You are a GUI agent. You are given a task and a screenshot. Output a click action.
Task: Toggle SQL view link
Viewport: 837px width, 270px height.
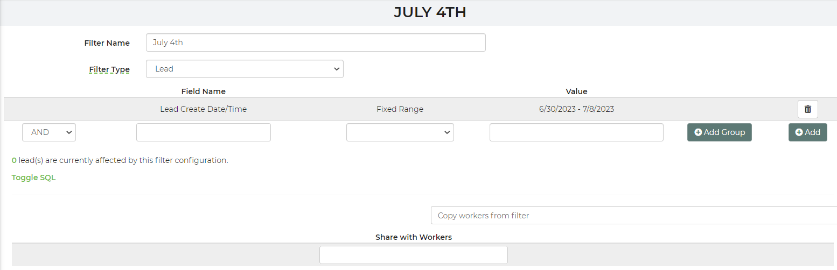33,177
